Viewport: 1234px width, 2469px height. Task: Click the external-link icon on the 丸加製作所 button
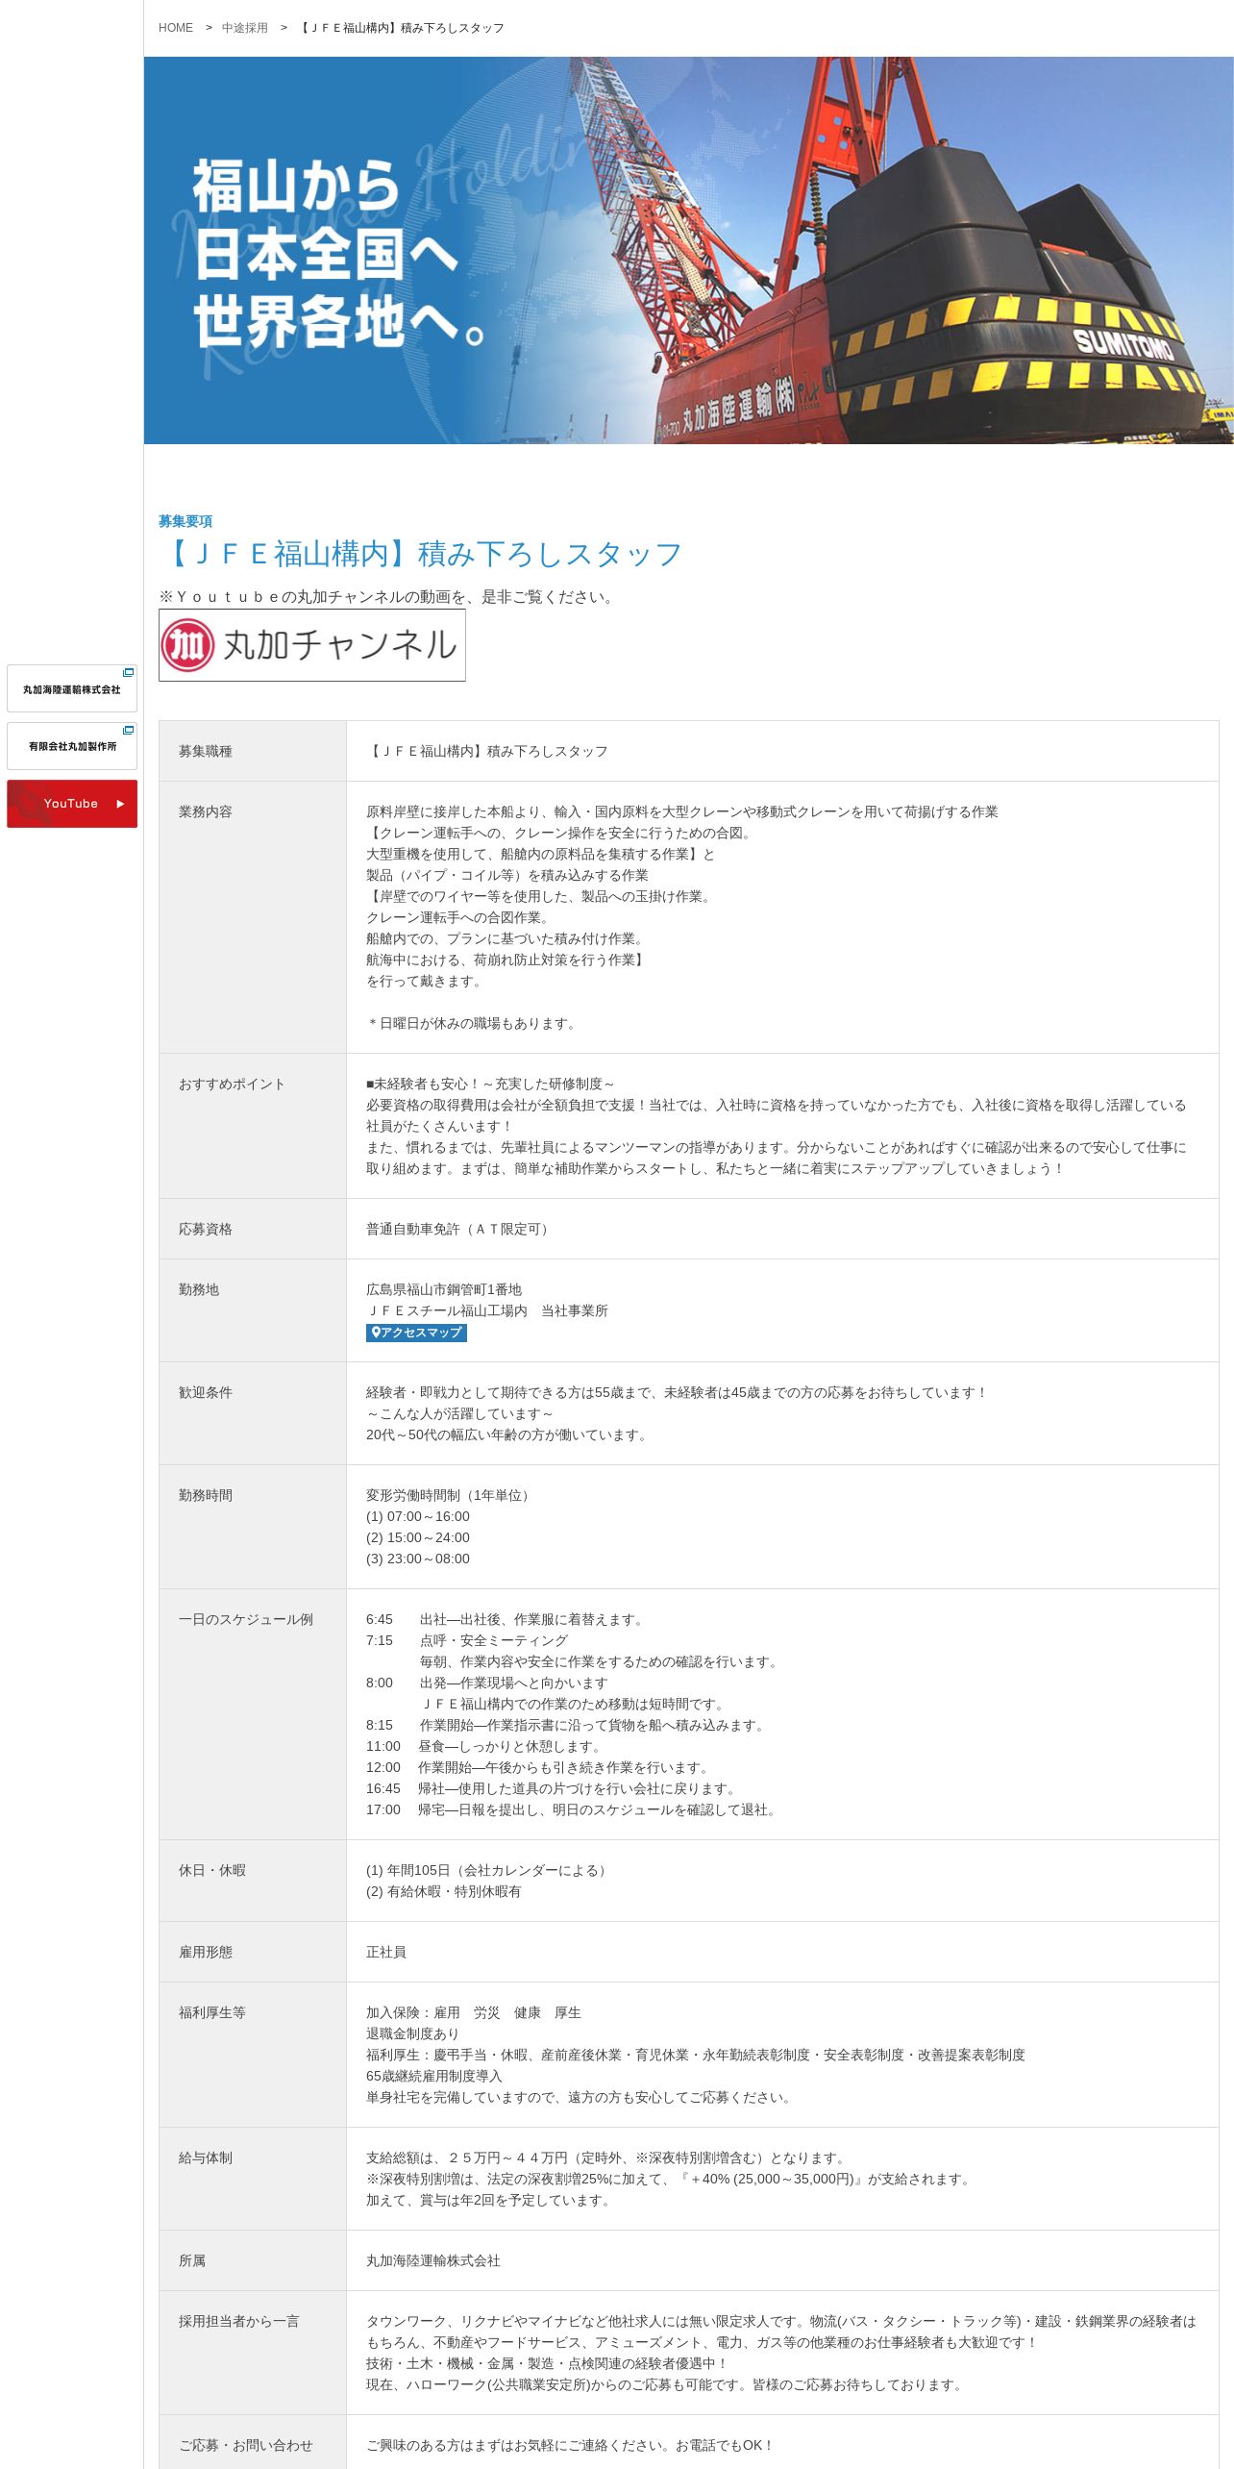[128, 731]
